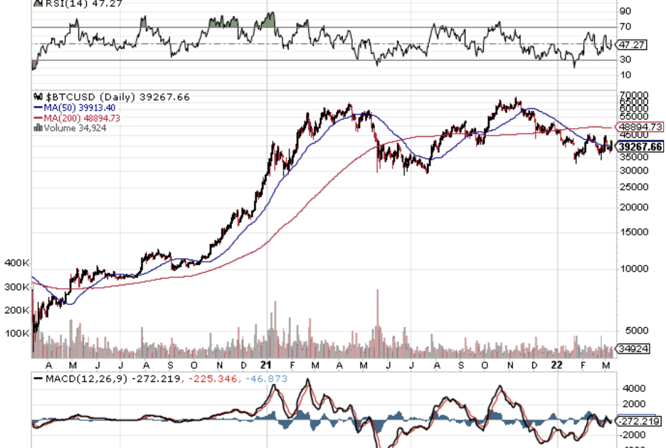The width and height of the screenshot is (666, 448).
Task: Click the MACD(12,26,9) line legend marker
Action: (38, 379)
